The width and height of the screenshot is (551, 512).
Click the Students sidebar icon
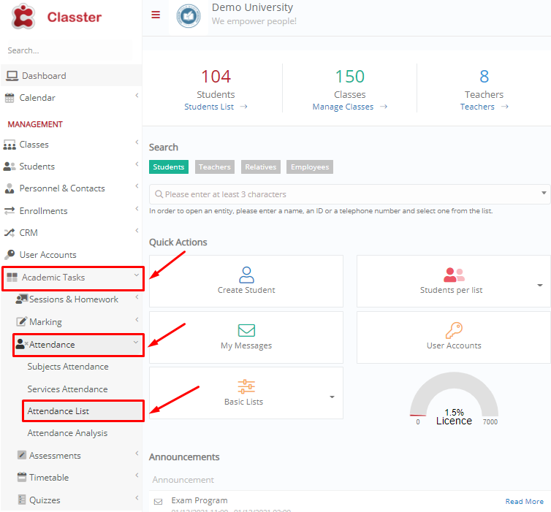pyautogui.click(x=9, y=167)
